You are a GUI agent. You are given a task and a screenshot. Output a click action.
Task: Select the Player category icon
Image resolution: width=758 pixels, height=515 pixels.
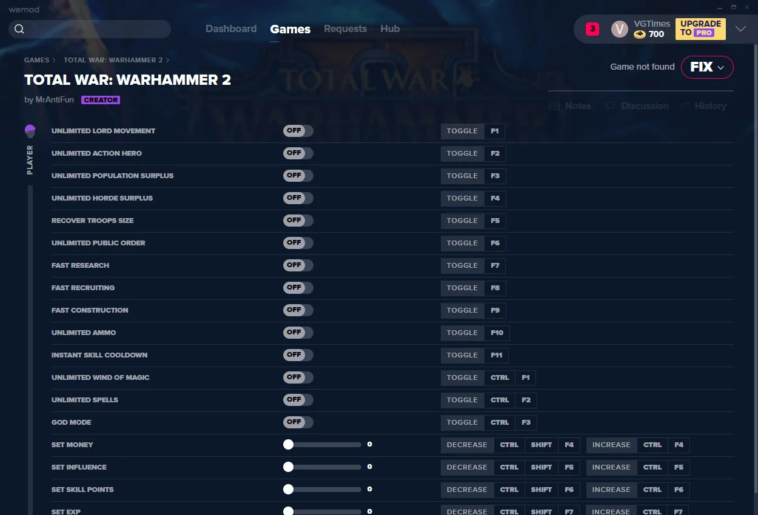(30, 131)
